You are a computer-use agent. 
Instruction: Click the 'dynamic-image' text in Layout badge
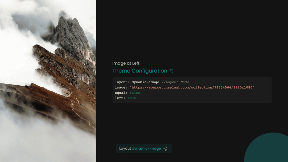click(146, 148)
